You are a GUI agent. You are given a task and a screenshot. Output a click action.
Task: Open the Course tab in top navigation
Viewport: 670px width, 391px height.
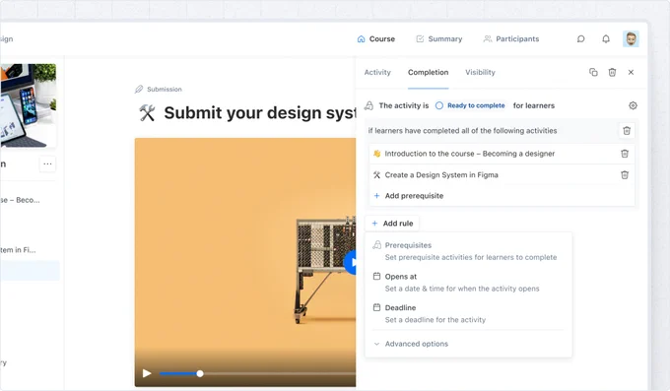click(376, 38)
